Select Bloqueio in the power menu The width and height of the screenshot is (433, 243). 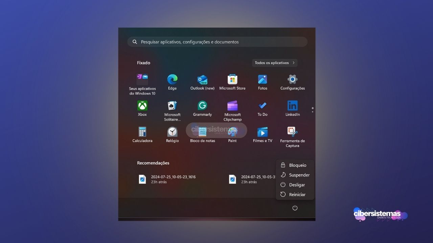tap(295, 165)
